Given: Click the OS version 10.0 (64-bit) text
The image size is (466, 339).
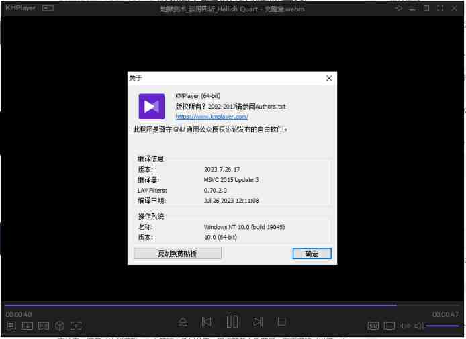Looking at the screenshot, I should (220, 238).
